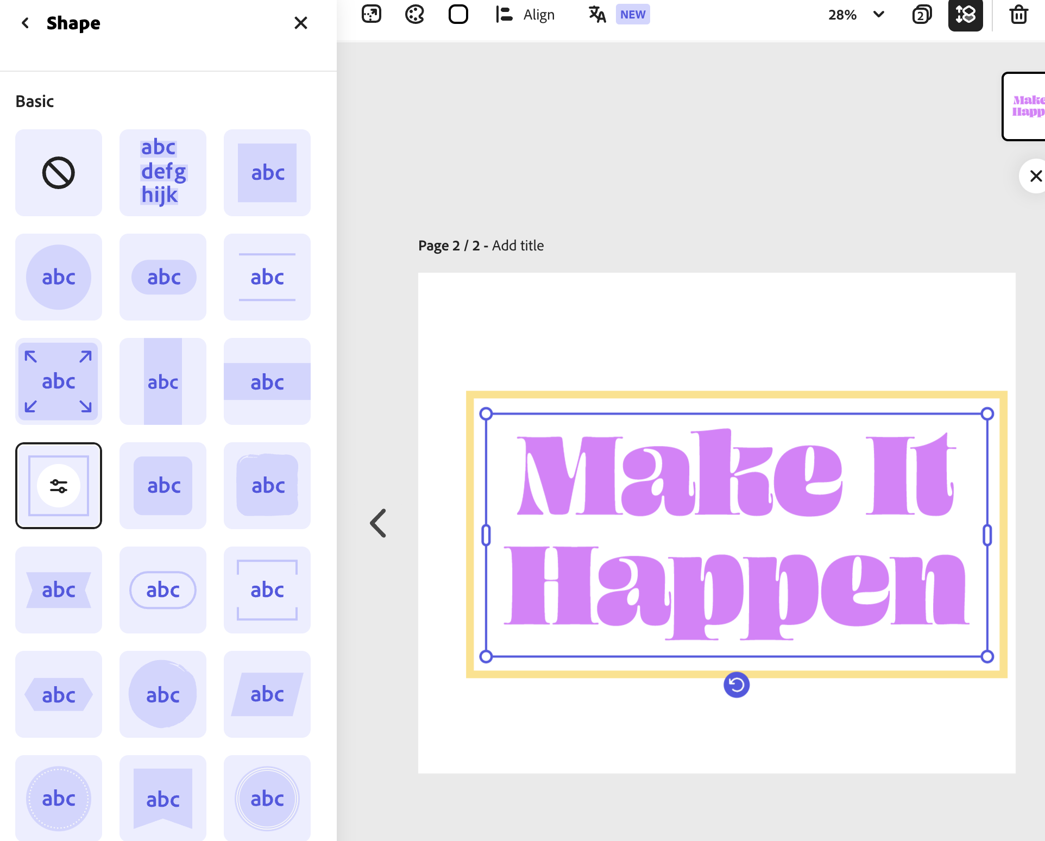
Task: Open the custom shape settings tile
Action: pyautogui.click(x=59, y=486)
